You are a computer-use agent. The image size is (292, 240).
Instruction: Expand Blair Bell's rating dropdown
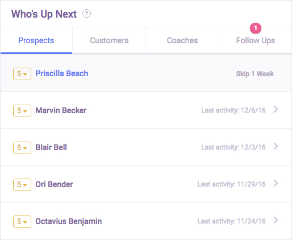pyautogui.click(x=22, y=148)
